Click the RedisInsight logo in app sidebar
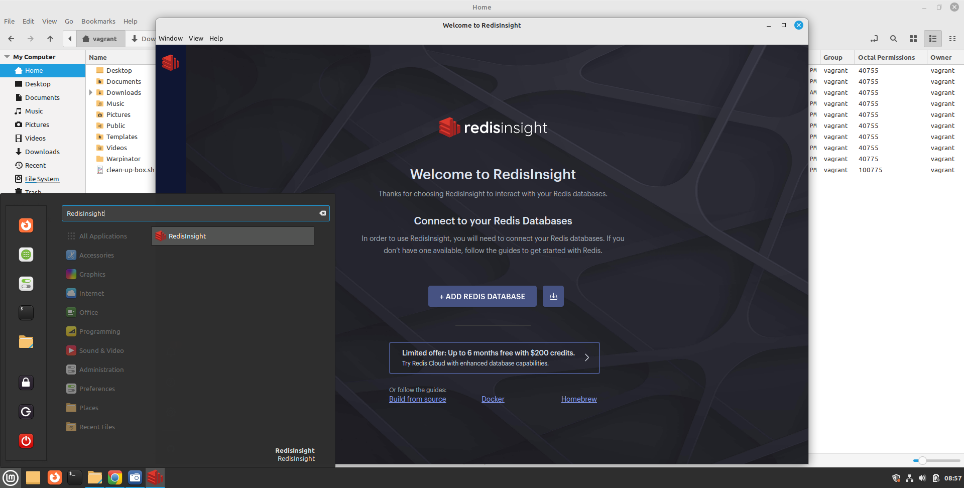Screen dimensions: 964x488 point(171,63)
